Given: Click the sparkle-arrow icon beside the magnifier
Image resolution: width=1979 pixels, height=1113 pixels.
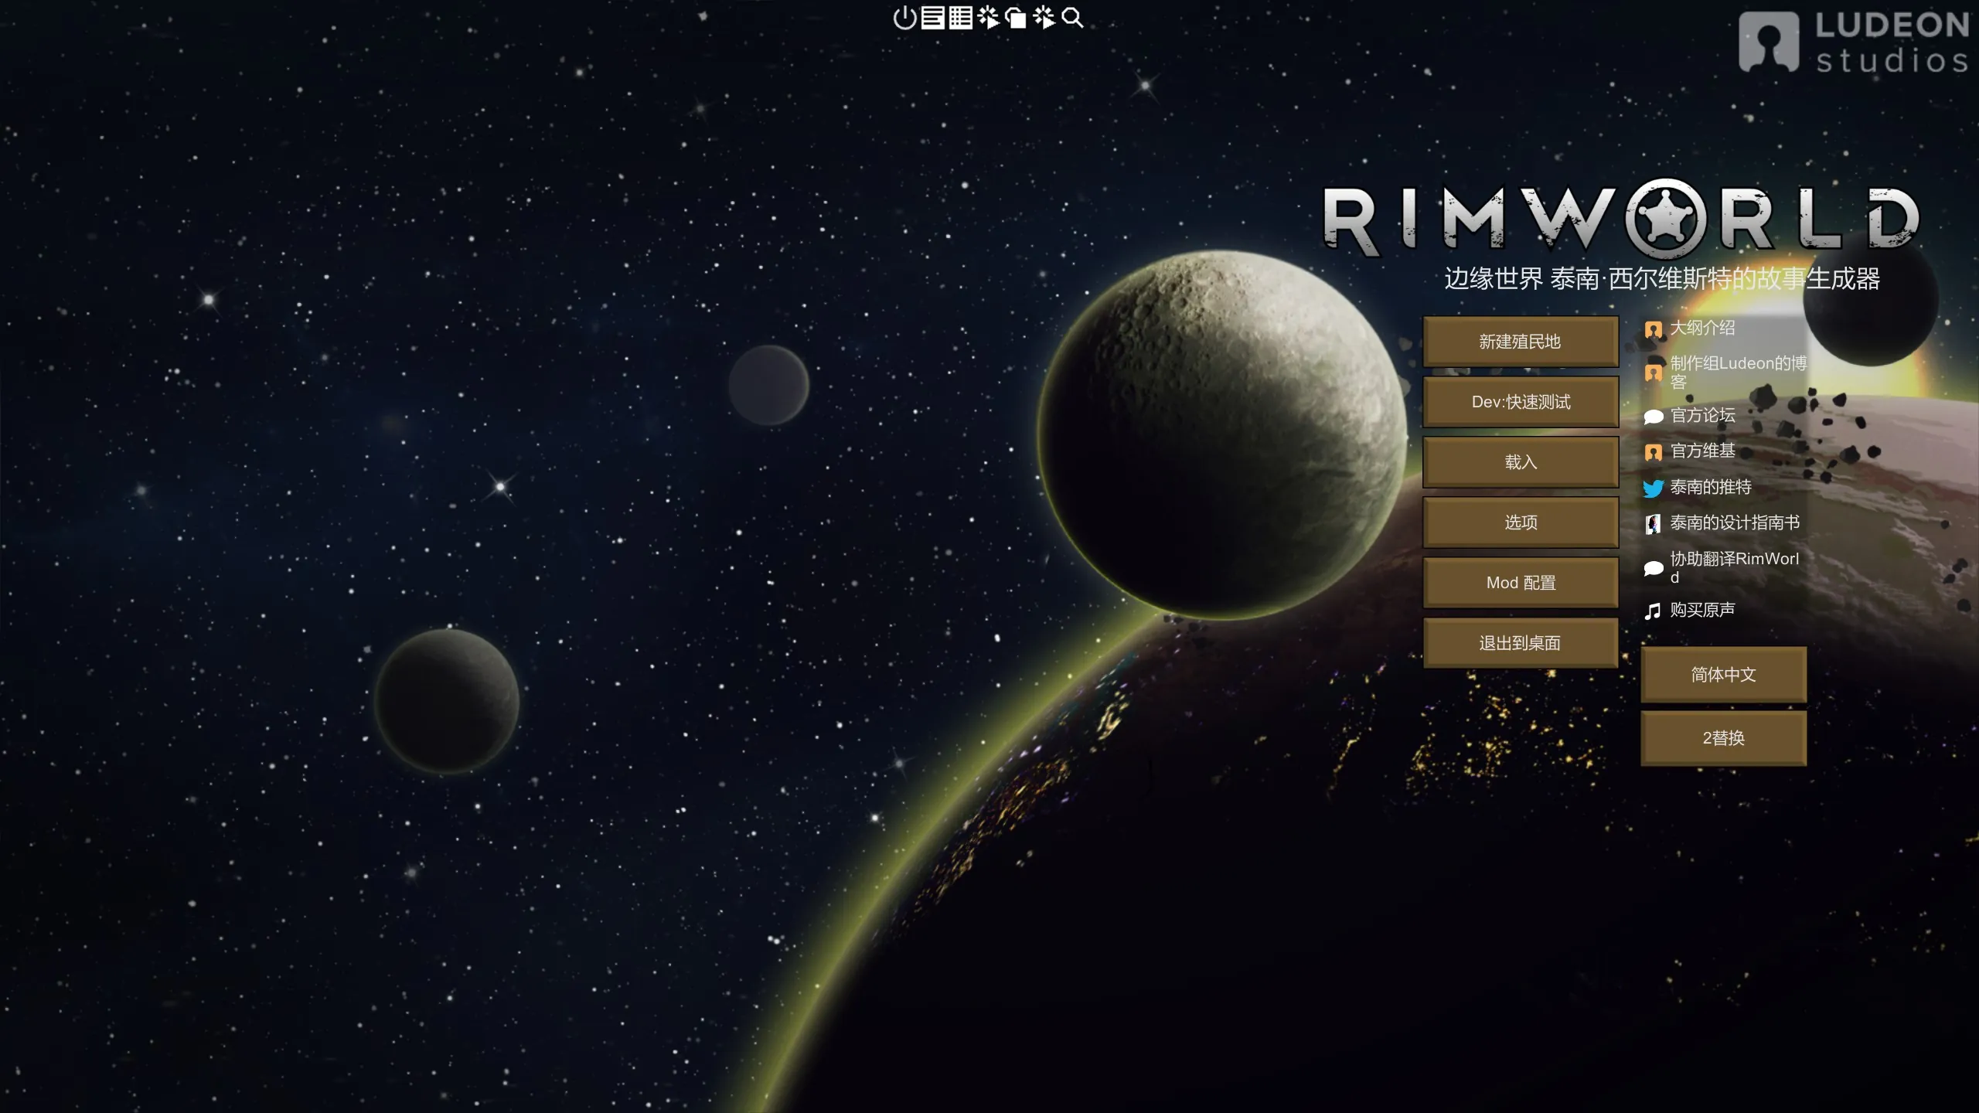Looking at the screenshot, I should tap(1044, 17).
